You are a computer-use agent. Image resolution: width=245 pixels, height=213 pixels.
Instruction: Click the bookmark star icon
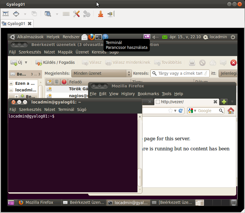pos(171,111)
